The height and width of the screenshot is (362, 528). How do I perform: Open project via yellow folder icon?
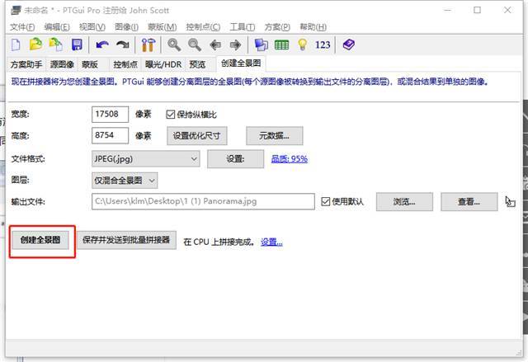coord(35,45)
